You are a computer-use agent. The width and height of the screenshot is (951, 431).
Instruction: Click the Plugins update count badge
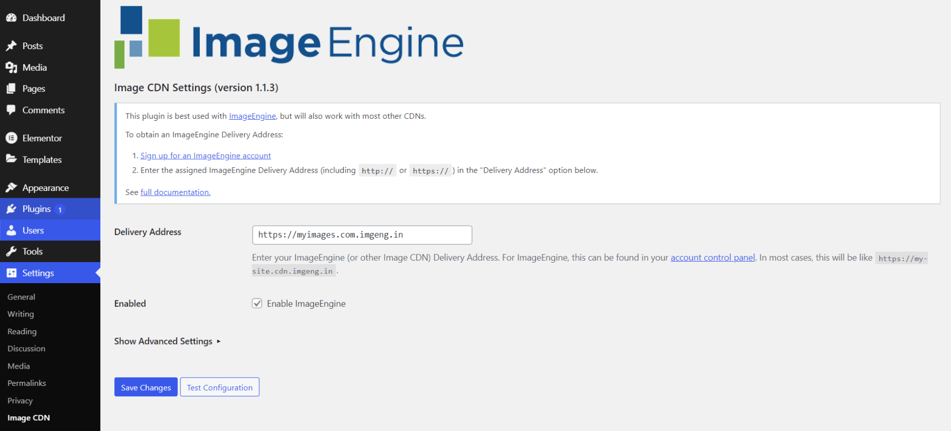(x=60, y=209)
